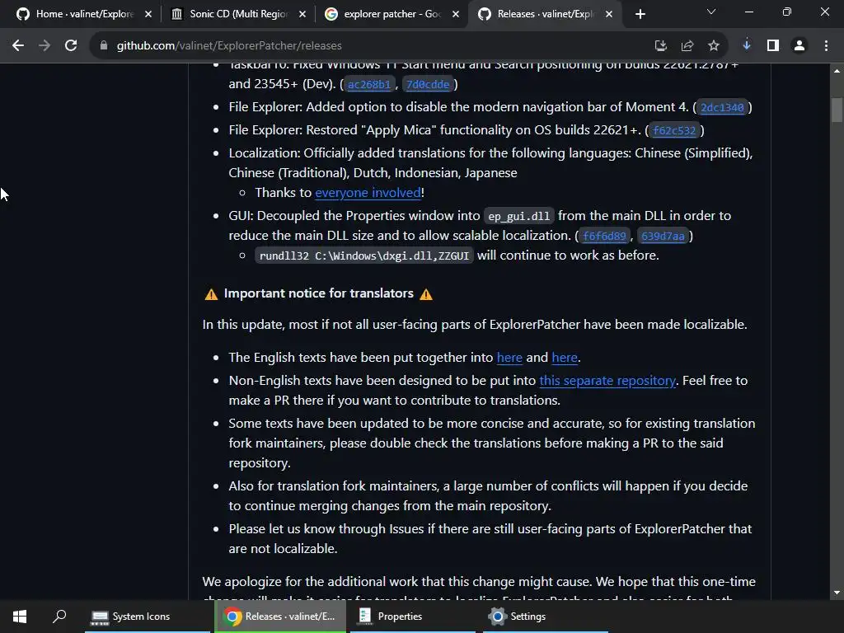The height and width of the screenshot is (633, 844).
Task: Open taskbar search magnifier
Action: click(x=59, y=617)
